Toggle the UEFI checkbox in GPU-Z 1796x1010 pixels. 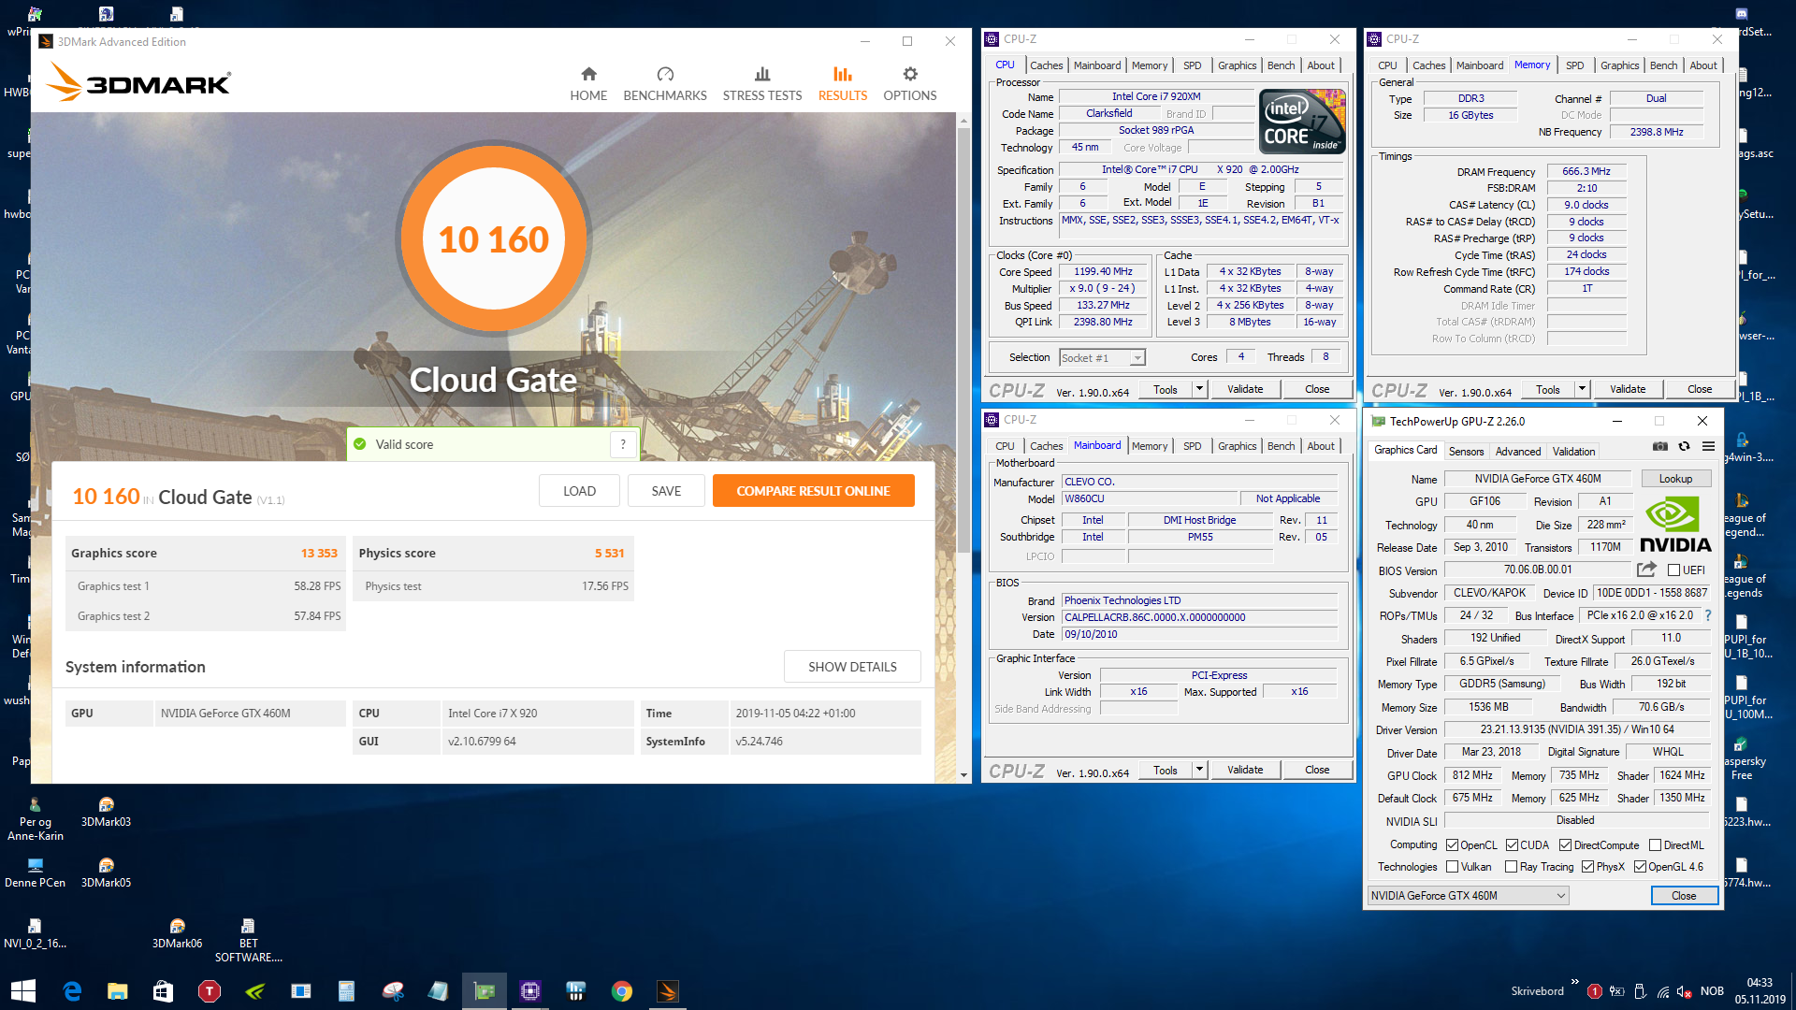[x=1674, y=570]
